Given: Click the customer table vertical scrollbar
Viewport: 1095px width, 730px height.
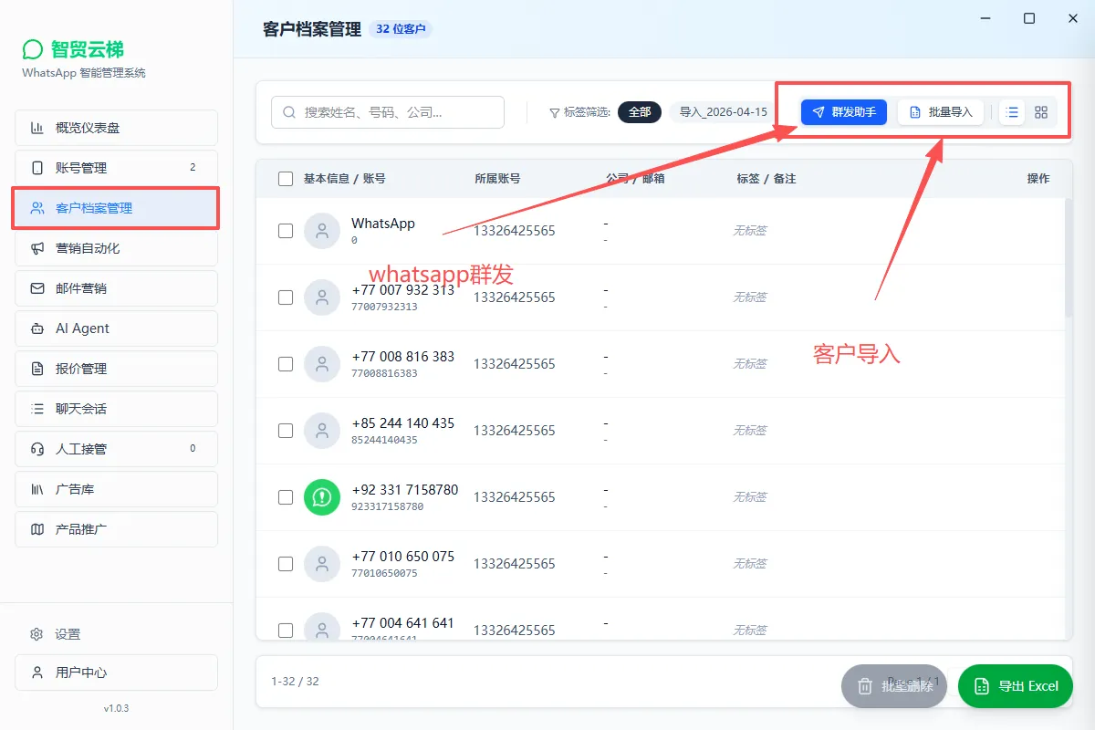Looking at the screenshot, I should [x=1069, y=258].
